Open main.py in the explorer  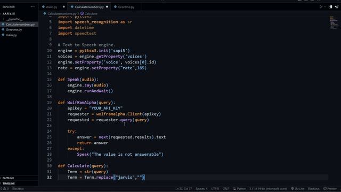point(11,35)
